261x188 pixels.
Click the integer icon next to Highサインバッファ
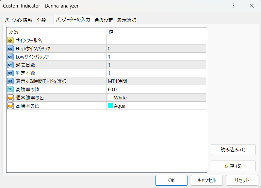(10, 48)
